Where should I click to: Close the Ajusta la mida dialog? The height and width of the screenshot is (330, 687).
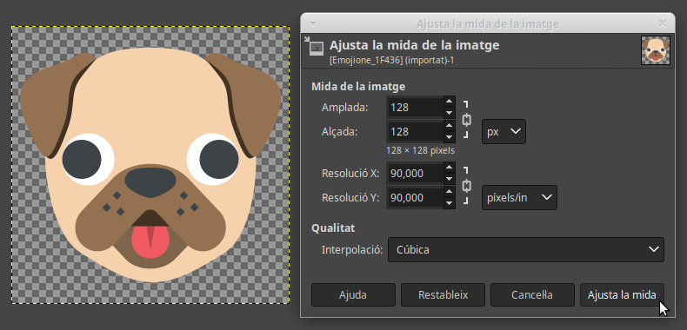click(663, 23)
